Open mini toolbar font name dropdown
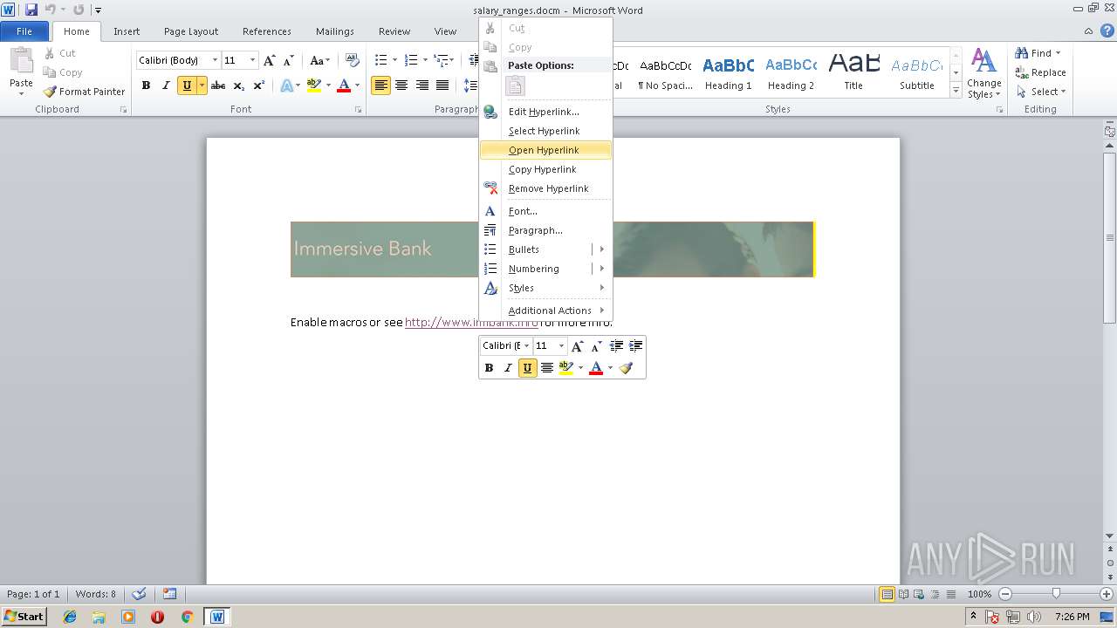This screenshot has width=1117, height=628. click(x=527, y=345)
